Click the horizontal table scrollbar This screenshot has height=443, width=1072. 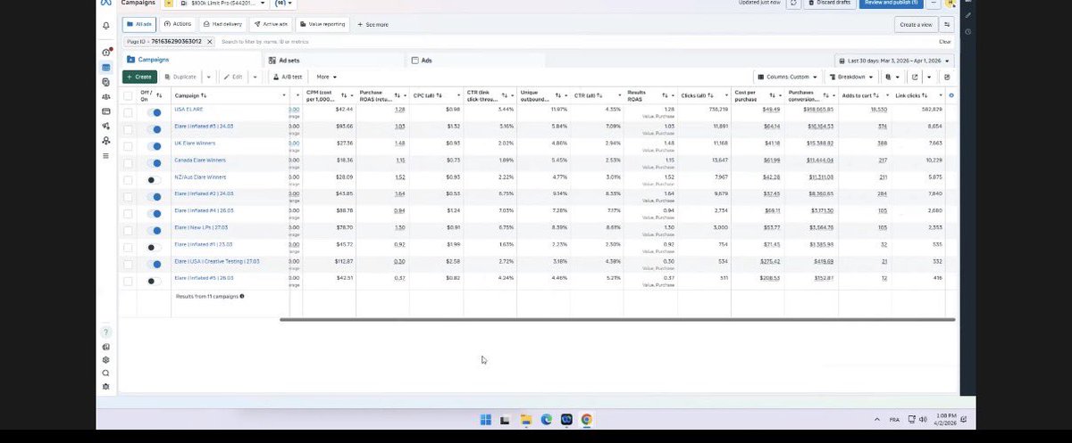pyautogui.click(x=617, y=319)
